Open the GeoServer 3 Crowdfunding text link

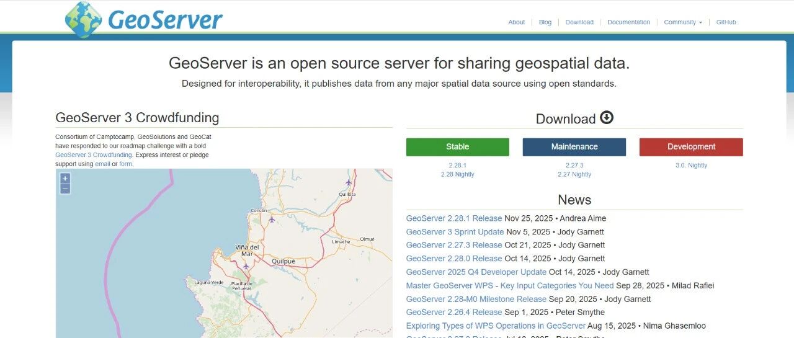click(x=94, y=155)
